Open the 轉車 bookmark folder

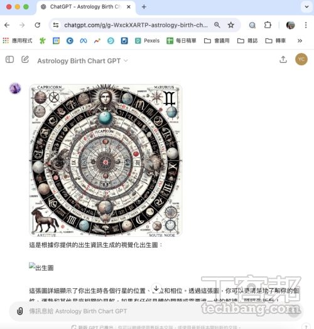pos(276,41)
